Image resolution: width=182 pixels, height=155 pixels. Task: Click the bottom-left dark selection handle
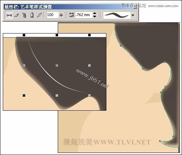(24, 95)
